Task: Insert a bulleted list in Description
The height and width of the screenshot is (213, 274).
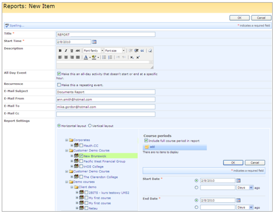Action: click(x=104, y=57)
